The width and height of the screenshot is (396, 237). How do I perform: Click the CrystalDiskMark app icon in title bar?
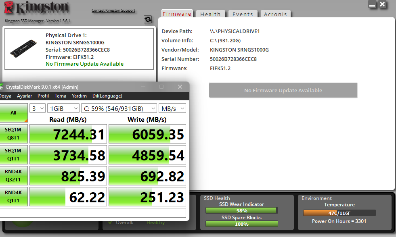coord(1,87)
